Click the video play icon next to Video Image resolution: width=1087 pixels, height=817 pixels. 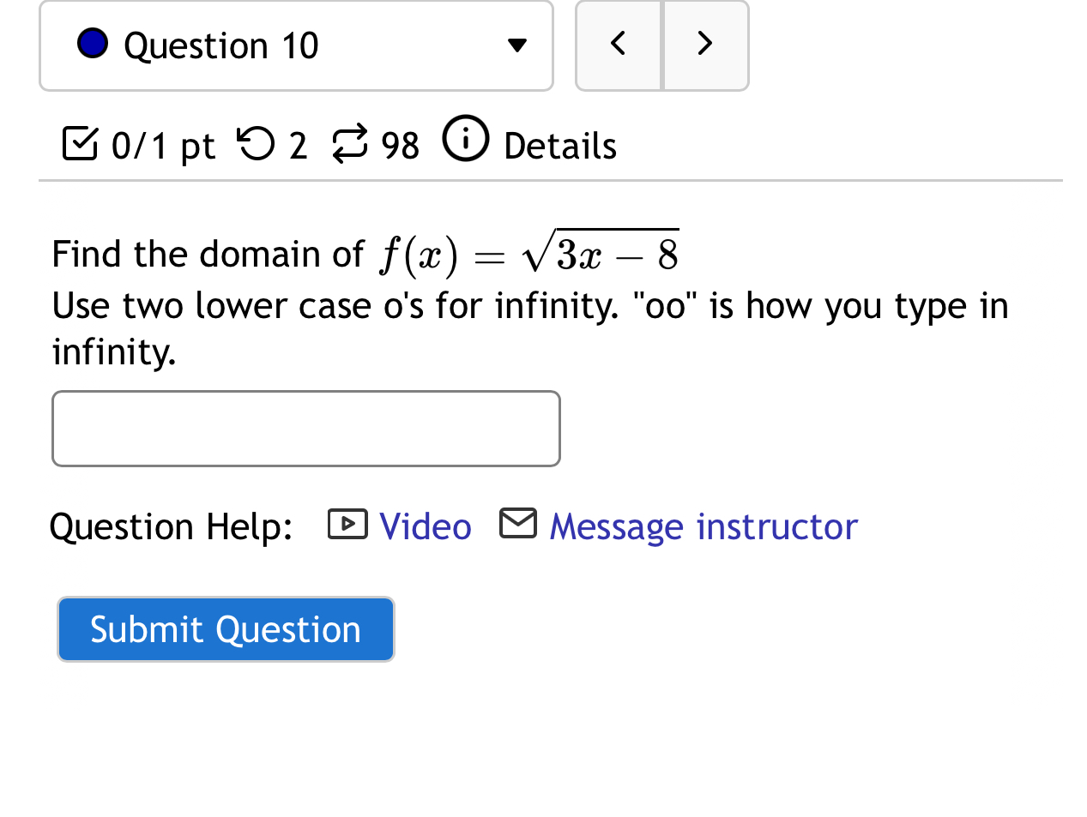click(x=347, y=524)
